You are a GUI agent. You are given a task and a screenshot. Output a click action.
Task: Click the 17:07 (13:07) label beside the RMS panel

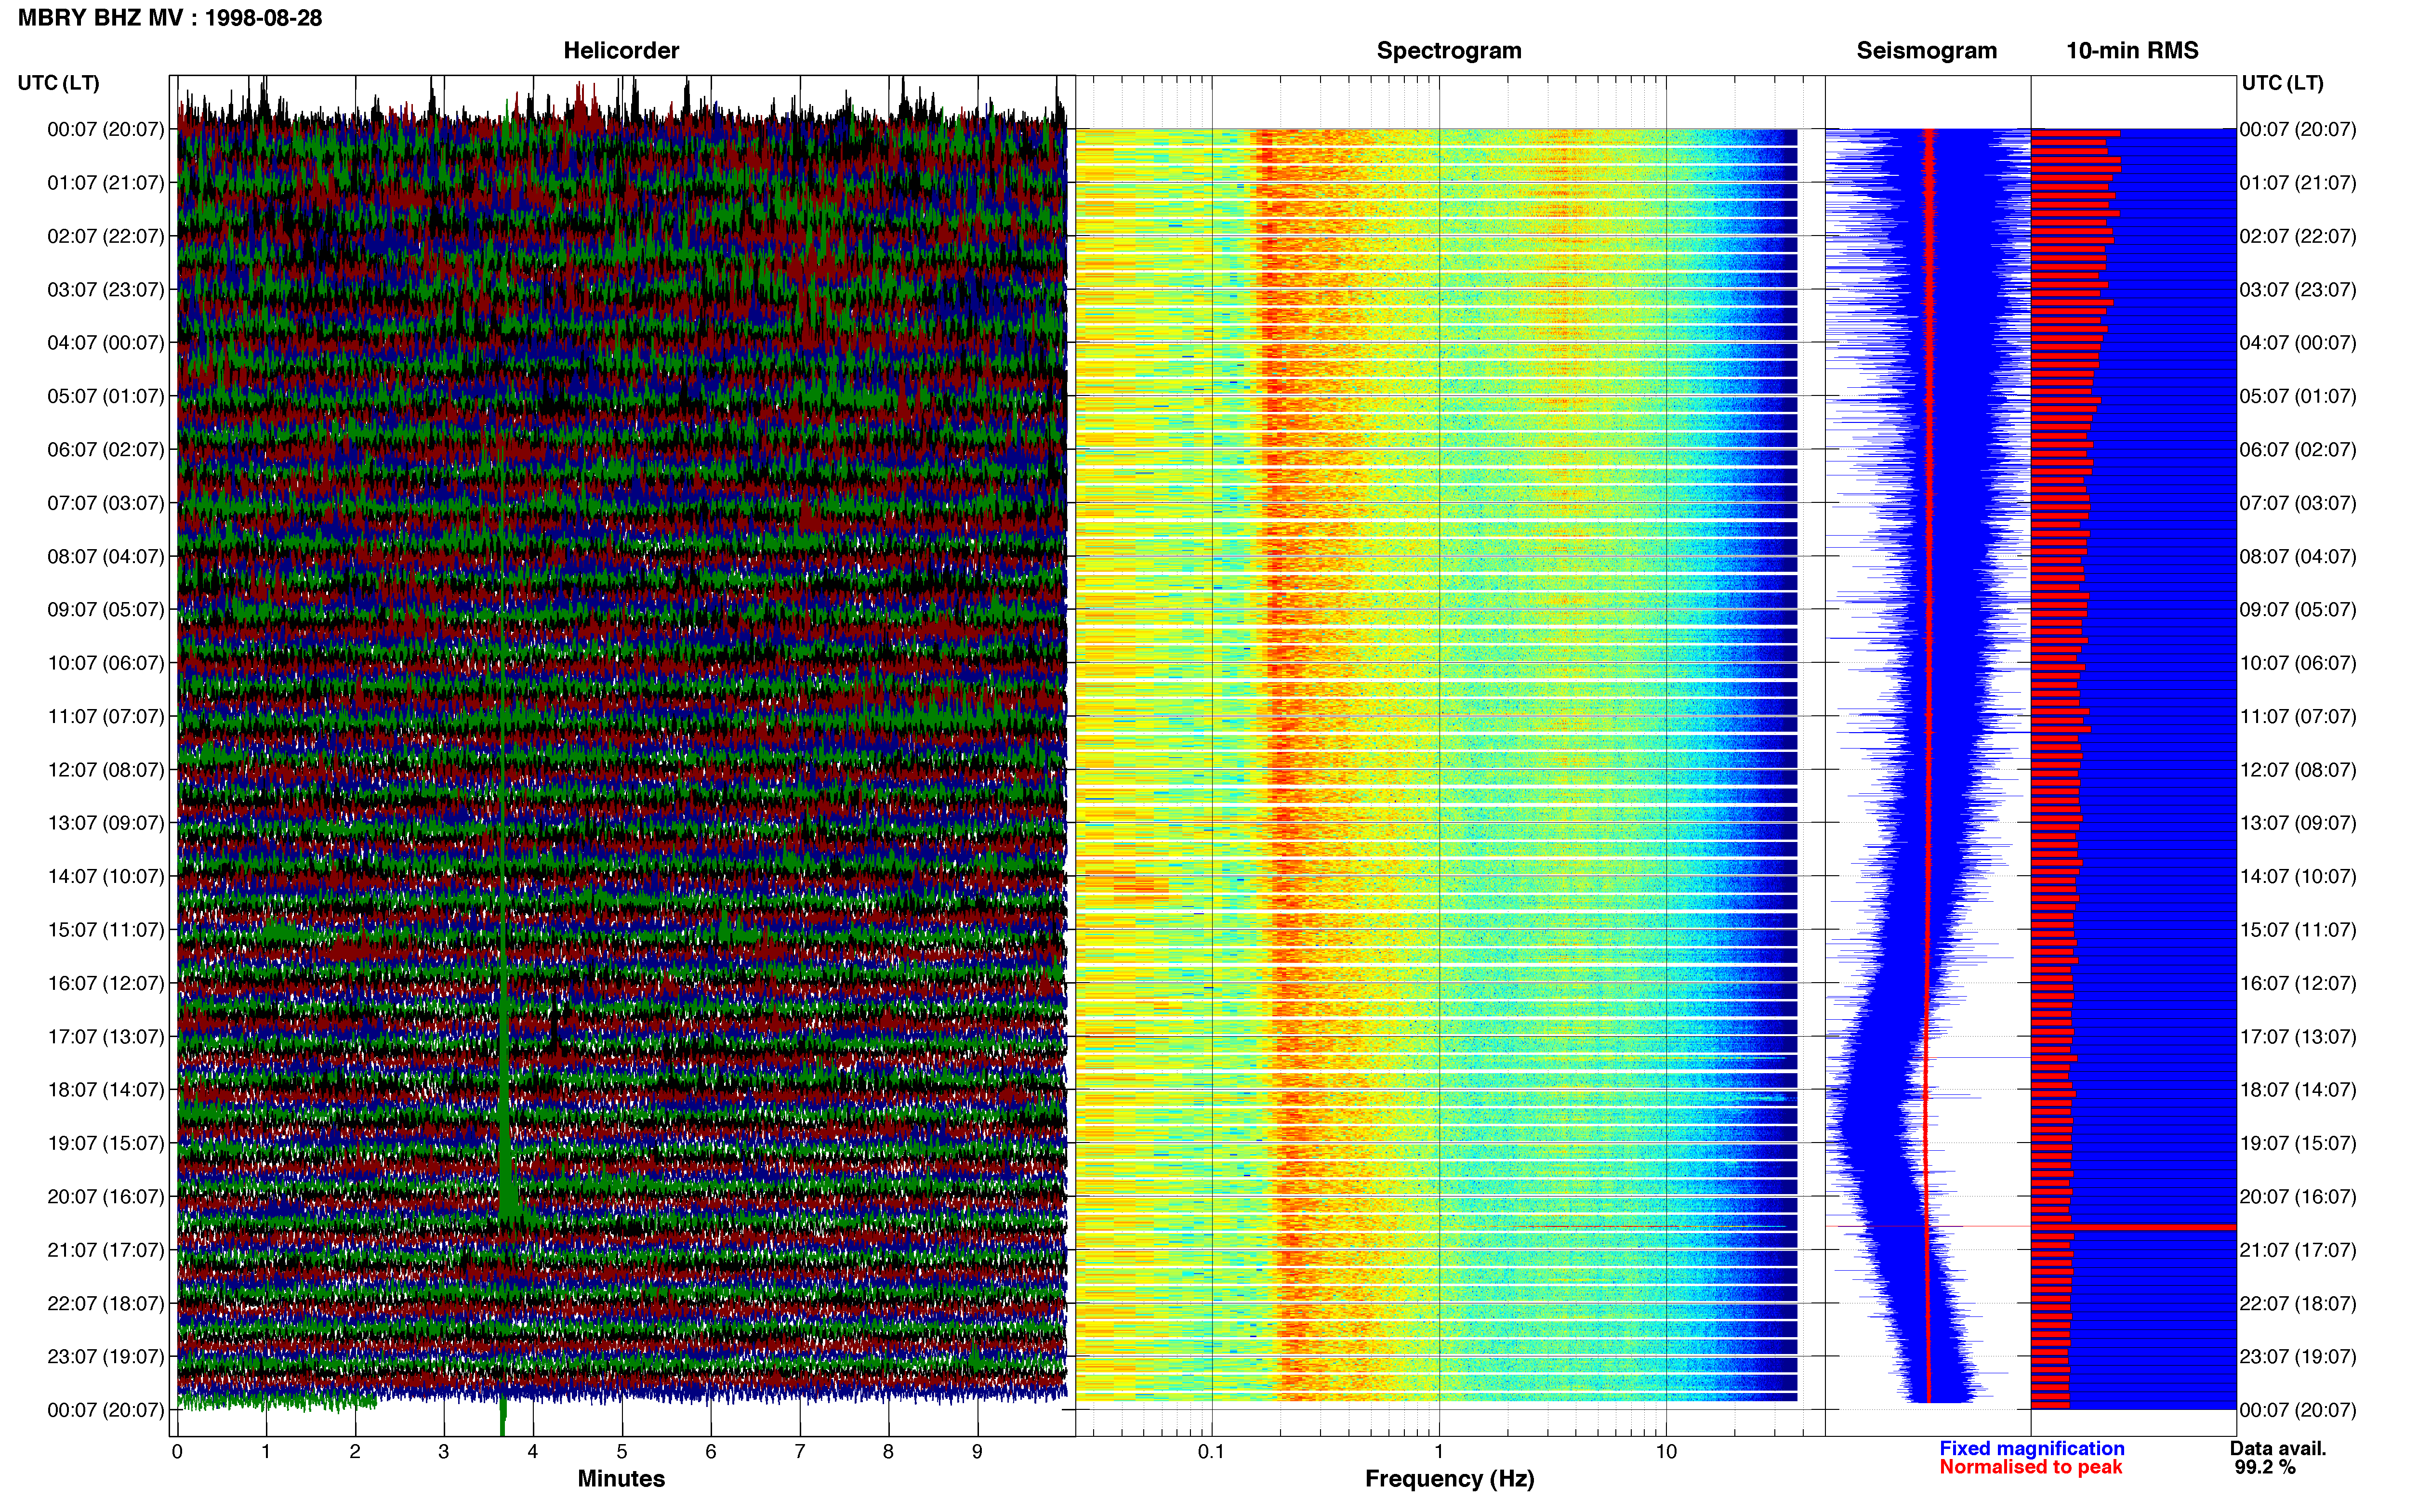tap(2298, 1036)
